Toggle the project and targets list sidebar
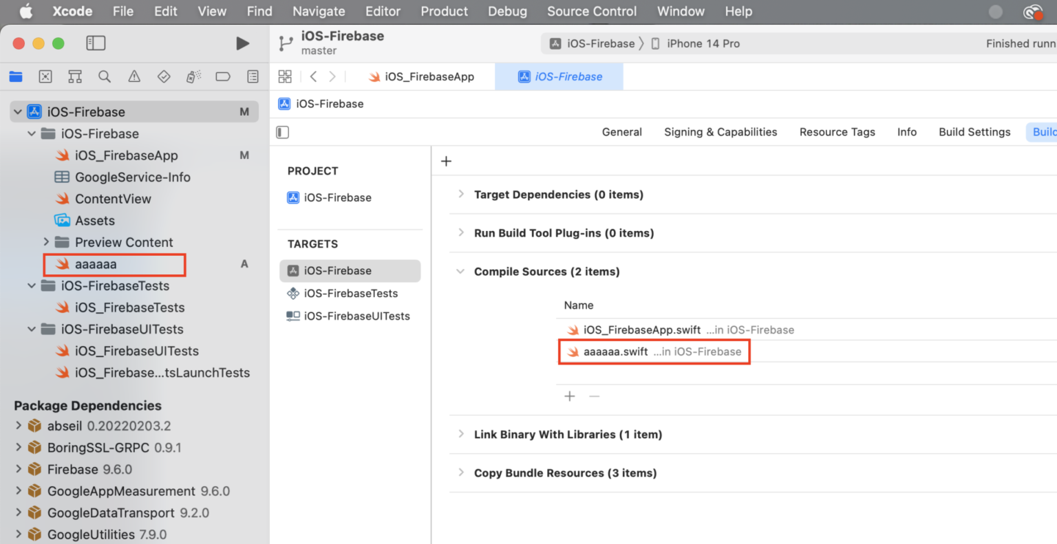Image resolution: width=1057 pixels, height=544 pixels. pyautogui.click(x=283, y=132)
